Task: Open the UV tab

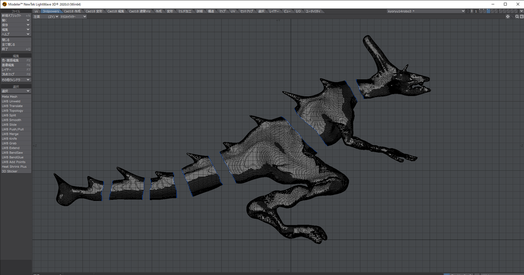Action: pyautogui.click(x=233, y=11)
